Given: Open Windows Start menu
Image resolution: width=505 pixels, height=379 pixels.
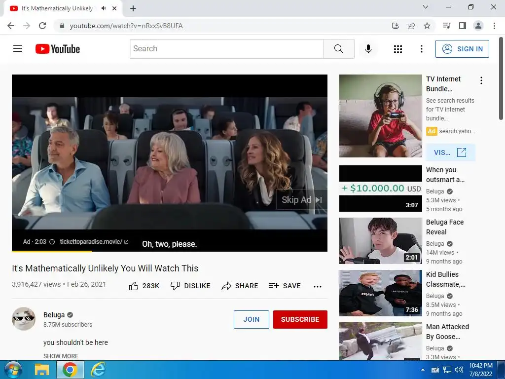Looking at the screenshot, I should [x=12, y=370].
